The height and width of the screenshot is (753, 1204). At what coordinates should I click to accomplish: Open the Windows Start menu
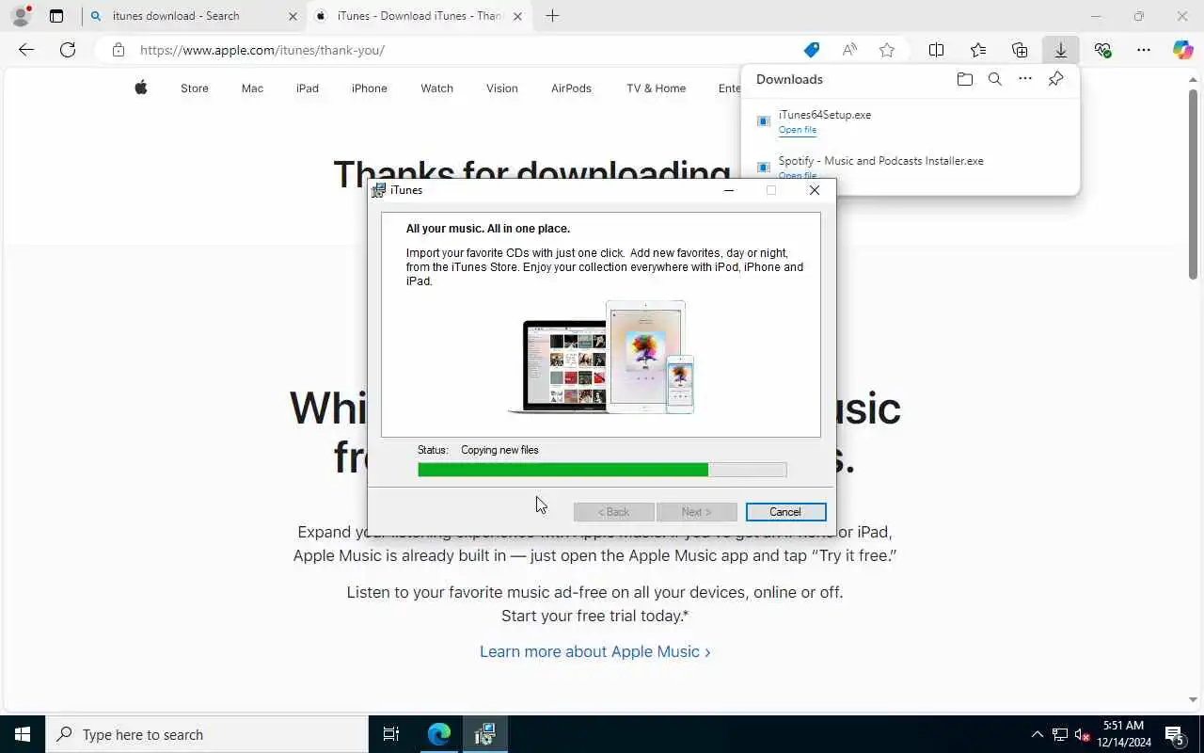pos(23,734)
